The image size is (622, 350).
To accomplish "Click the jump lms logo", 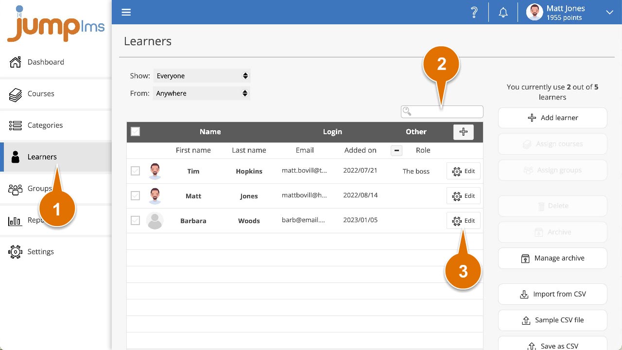I will (x=56, y=24).
